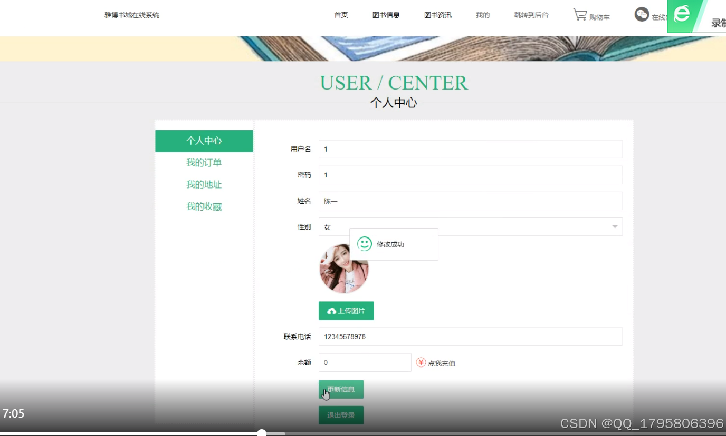Open the 在线客服 online customer service icon
The height and width of the screenshot is (436, 726).
tap(642, 15)
